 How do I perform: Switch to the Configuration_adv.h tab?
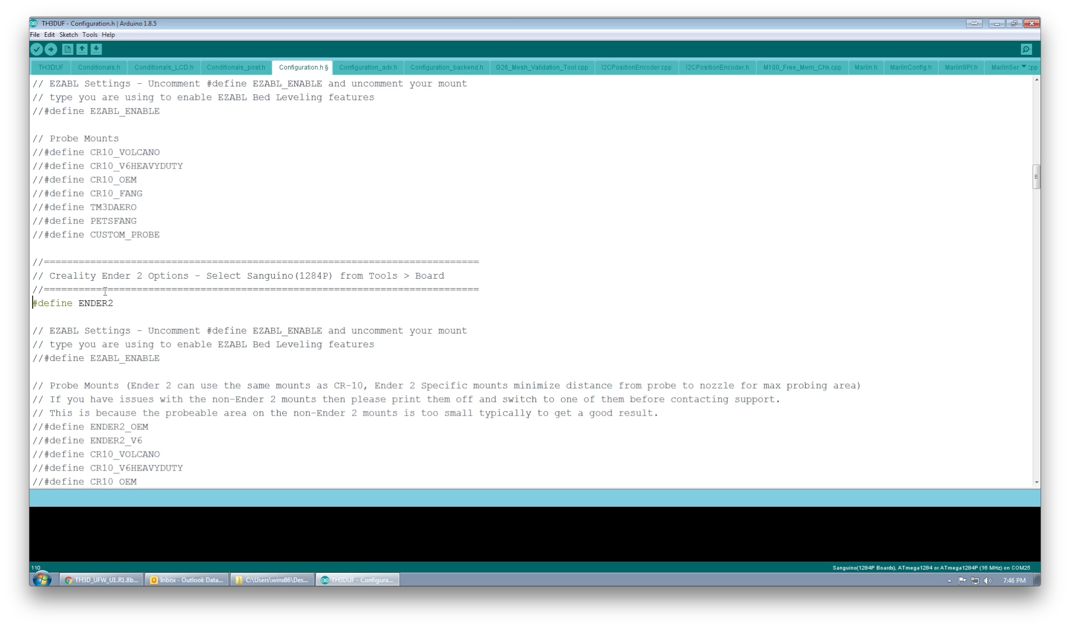[368, 67]
